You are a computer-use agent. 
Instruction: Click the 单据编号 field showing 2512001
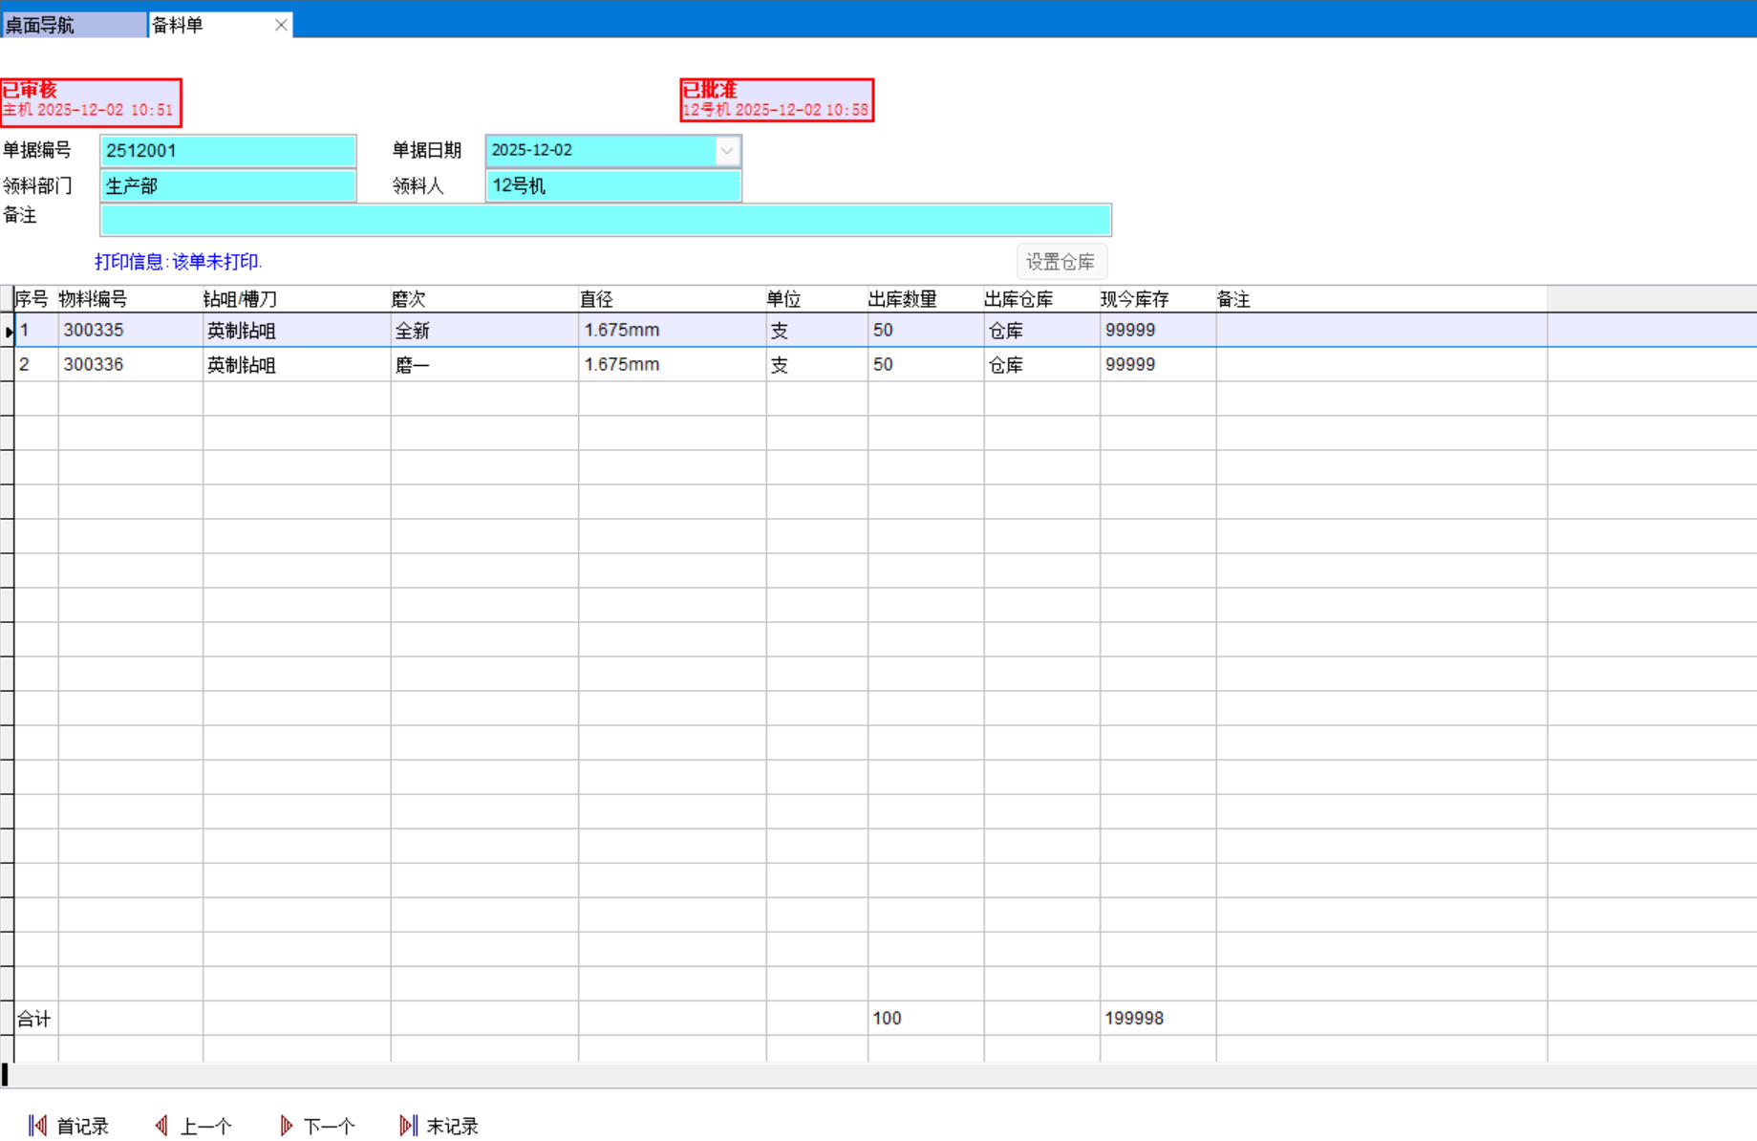[227, 151]
